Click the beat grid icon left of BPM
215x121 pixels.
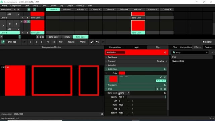(3, 42)
